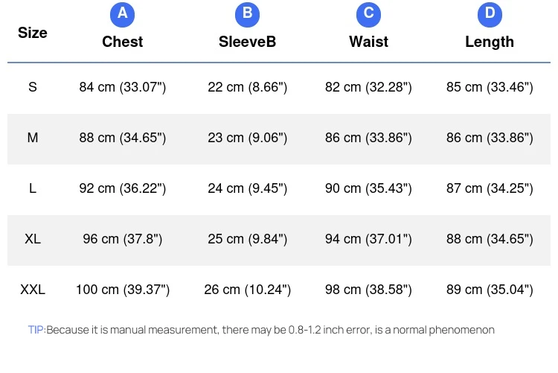Click the 23 cm sleeve value
This screenshot has width=558, height=373.
pyautogui.click(x=247, y=138)
